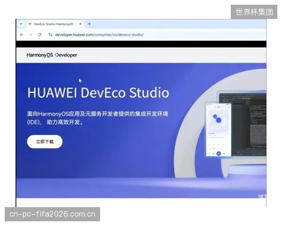Click the HarmonyOS Developer logo
Screen dimensions: 282x226
click(x=52, y=55)
